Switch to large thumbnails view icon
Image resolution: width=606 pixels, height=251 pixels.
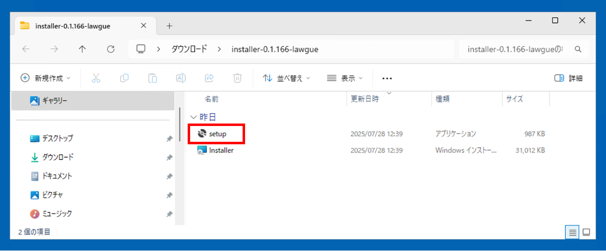(x=587, y=232)
